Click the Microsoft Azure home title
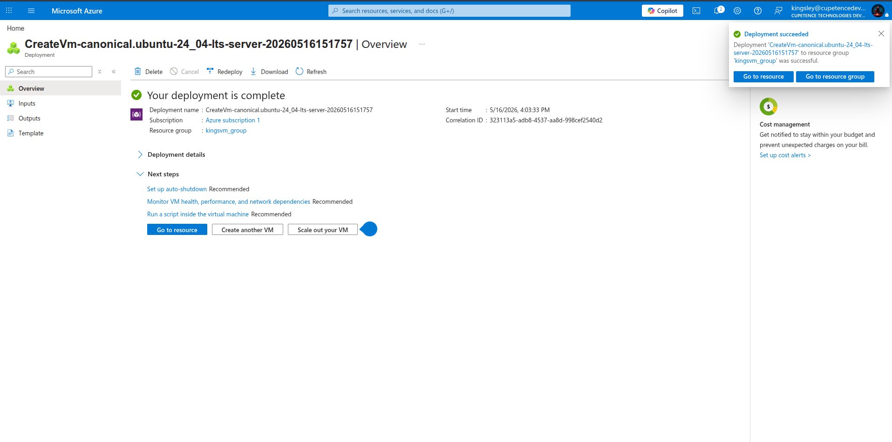This screenshot has height=442, width=892. (77, 11)
